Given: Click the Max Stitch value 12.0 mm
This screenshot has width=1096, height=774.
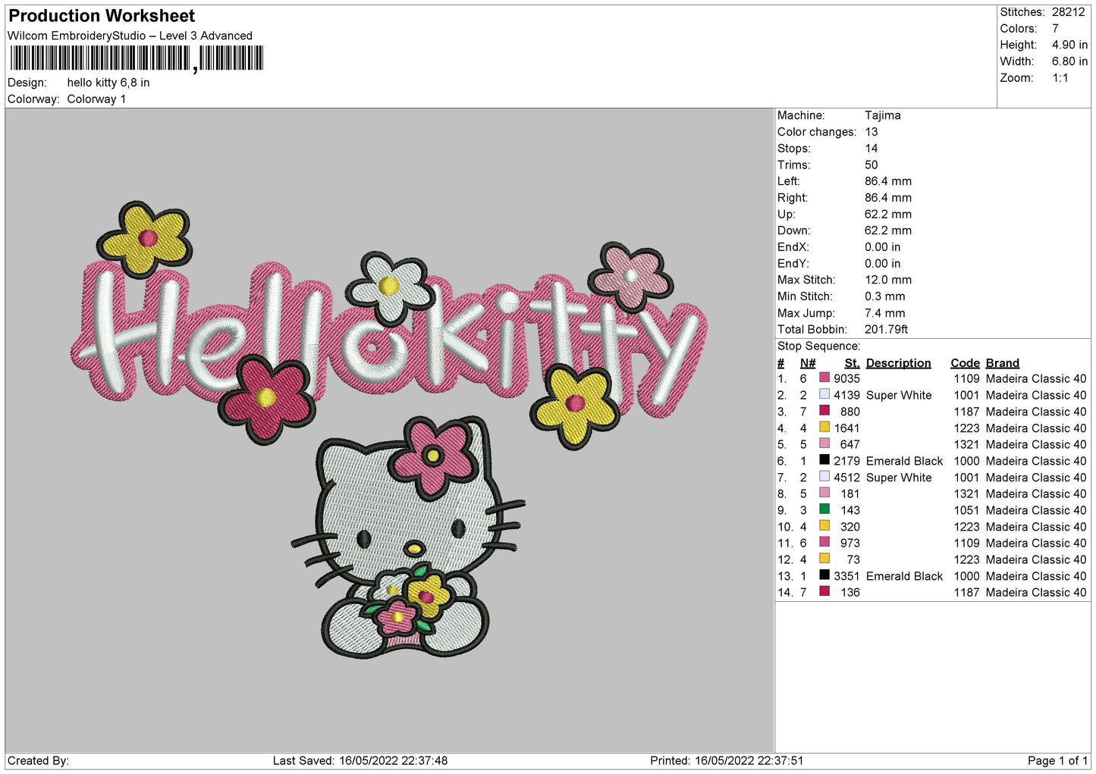Looking at the screenshot, I should (x=888, y=280).
